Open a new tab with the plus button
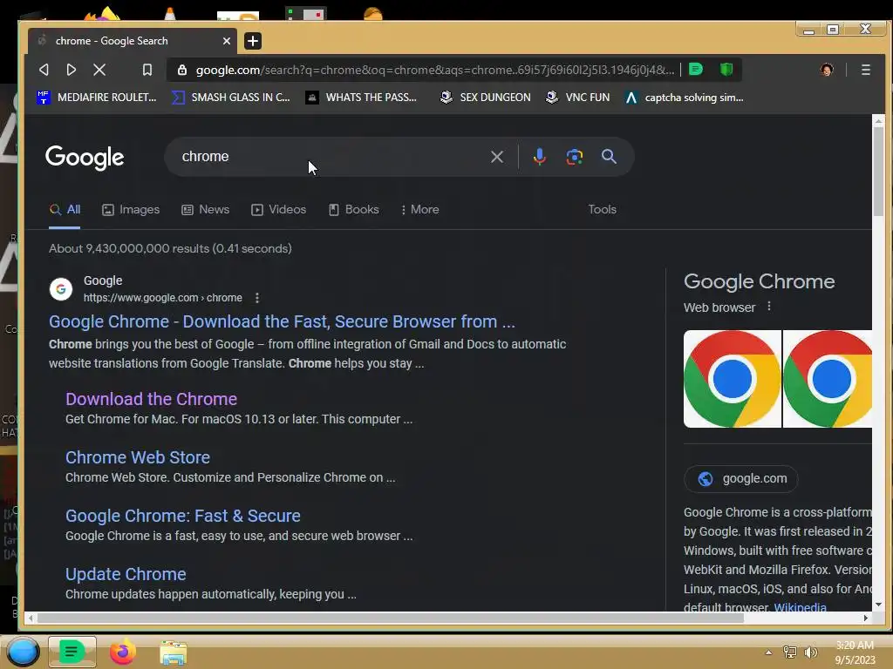This screenshot has width=893, height=669. tap(253, 40)
